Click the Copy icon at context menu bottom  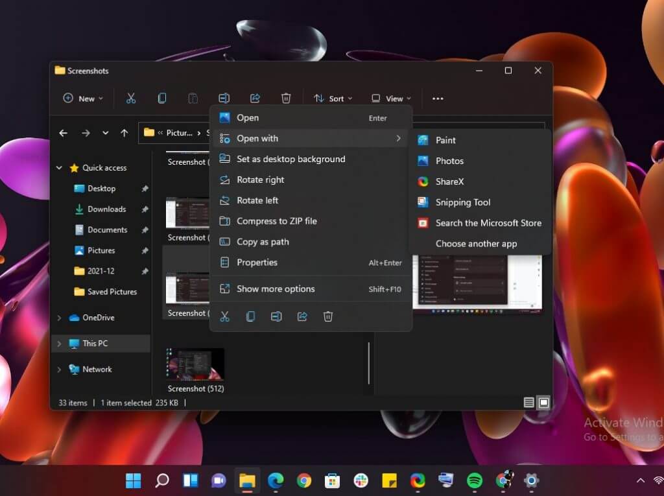click(x=250, y=316)
